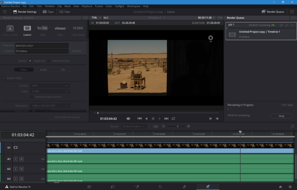Image resolution: width=297 pixels, height=190 pixels.
Task: Expand the YouTube preset options arrow
Action: [50, 28]
